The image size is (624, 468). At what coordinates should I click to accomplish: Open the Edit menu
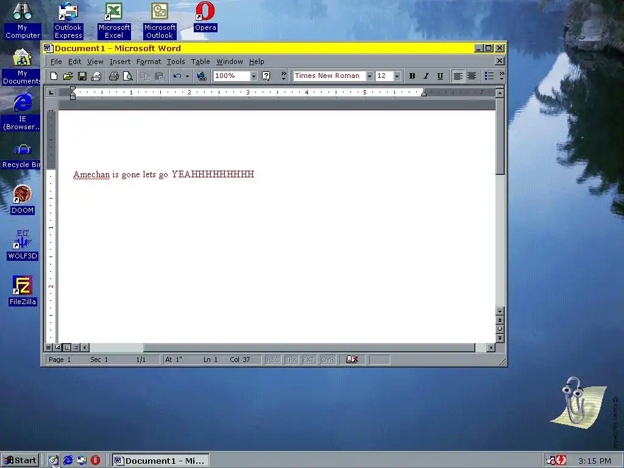coord(74,62)
